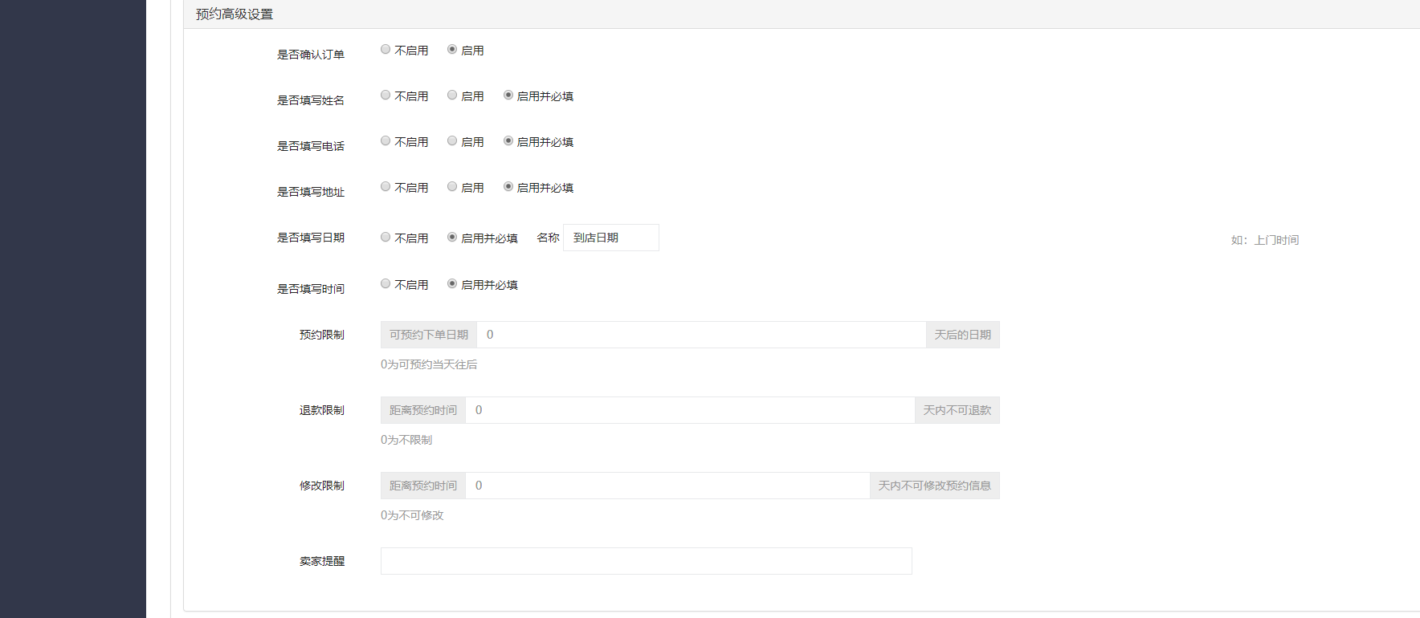The width and height of the screenshot is (1420, 618).
Task: Select 启用并必填 for 是否填写电话
Action: tap(508, 141)
